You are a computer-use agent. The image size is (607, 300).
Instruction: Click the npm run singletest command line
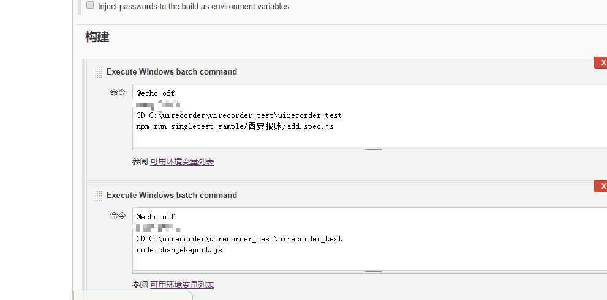tap(235, 126)
